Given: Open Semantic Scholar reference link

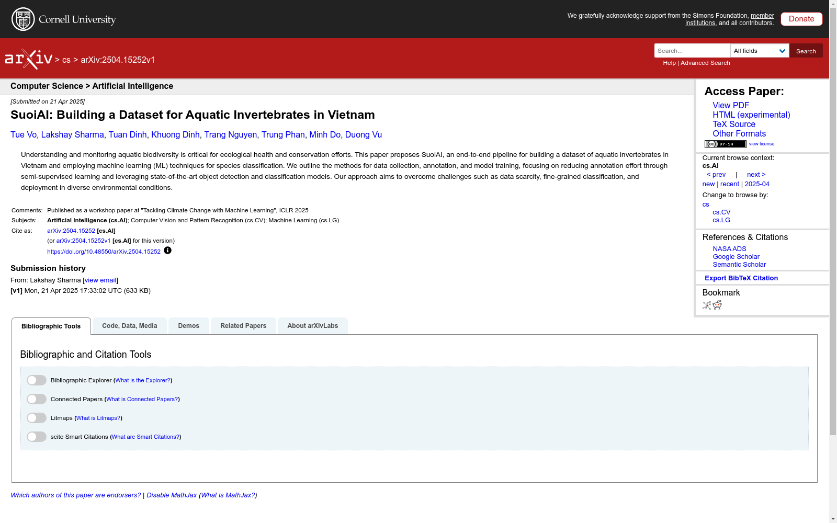Looking at the screenshot, I should [739, 265].
